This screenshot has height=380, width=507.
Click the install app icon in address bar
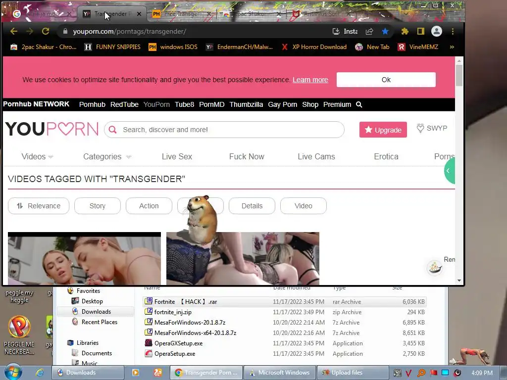tap(336, 31)
